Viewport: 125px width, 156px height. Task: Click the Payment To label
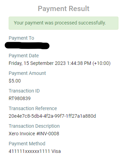click(21, 38)
